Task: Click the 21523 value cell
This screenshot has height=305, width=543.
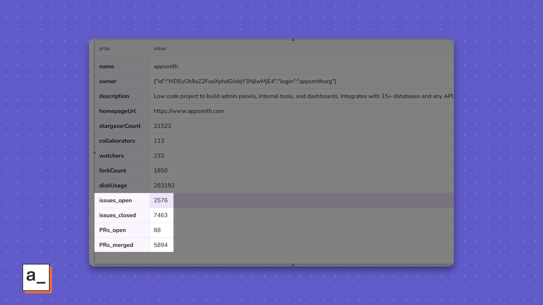Action: pos(162,126)
